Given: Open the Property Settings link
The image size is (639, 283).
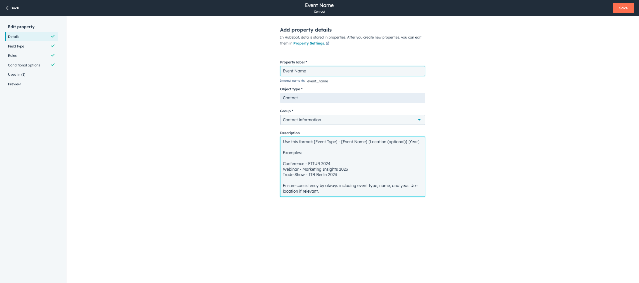Looking at the screenshot, I should coord(309,43).
